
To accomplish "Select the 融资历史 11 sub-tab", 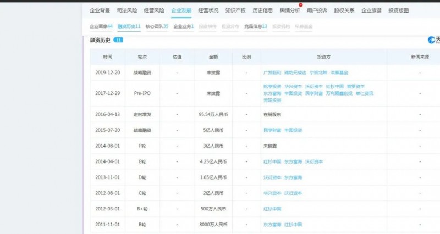I will tap(129, 26).
